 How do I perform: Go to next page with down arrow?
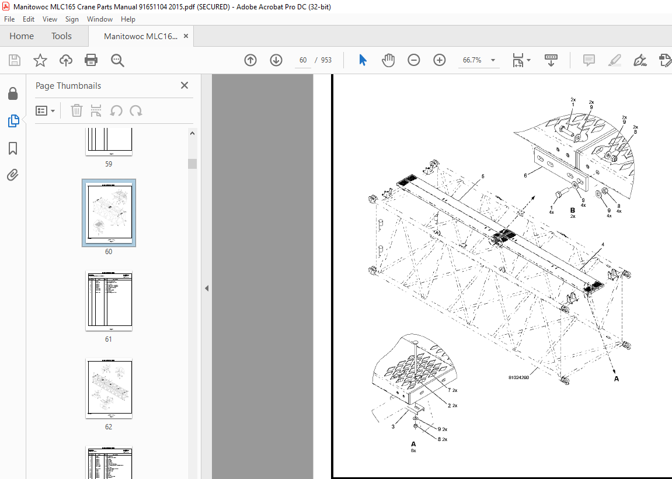[x=276, y=60]
